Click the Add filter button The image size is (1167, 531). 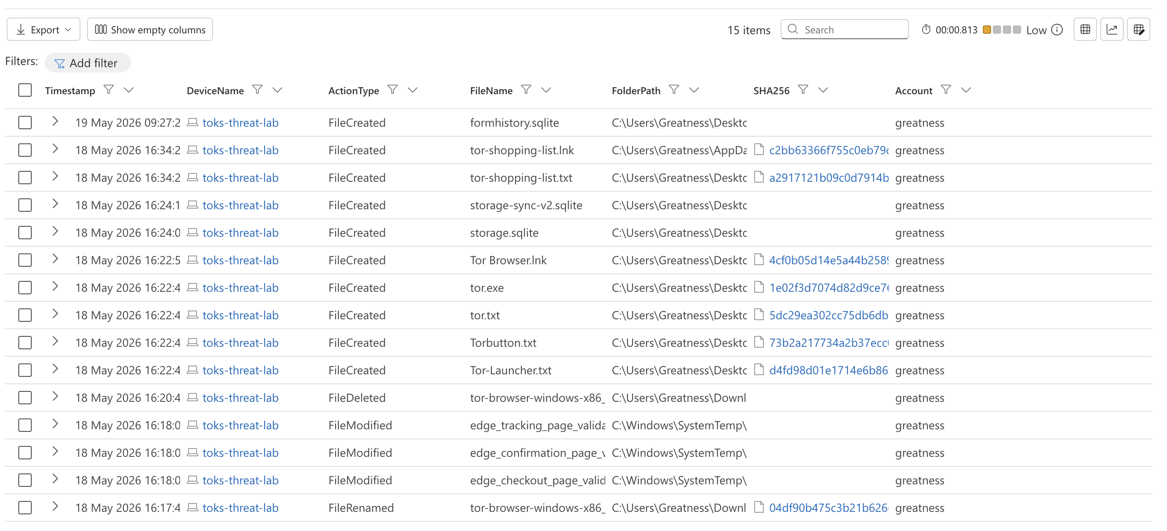[x=88, y=63]
